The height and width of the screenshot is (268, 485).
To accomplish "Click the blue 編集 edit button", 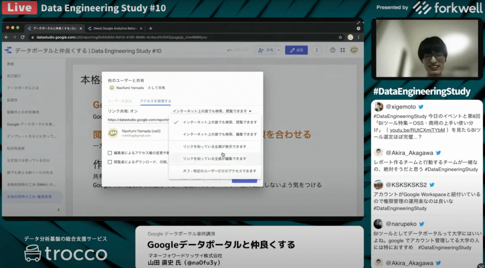I will (x=296, y=50).
